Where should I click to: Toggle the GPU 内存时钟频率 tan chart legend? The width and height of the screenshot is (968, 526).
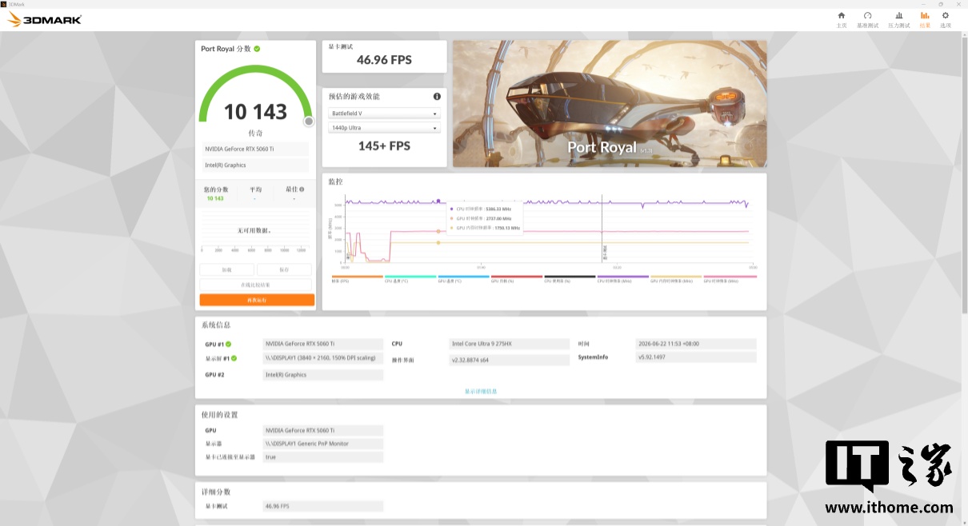(x=676, y=279)
